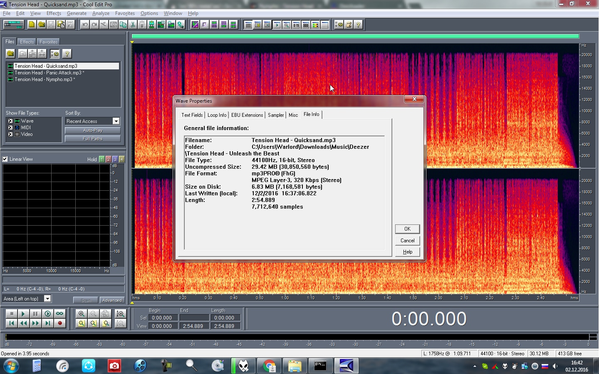Toggle Hold button 1
This screenshot has height=374, width=599.
click(101, 159)
